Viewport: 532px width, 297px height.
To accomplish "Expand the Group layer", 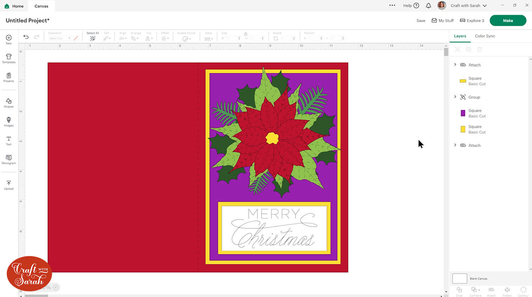I will [455, 97].
